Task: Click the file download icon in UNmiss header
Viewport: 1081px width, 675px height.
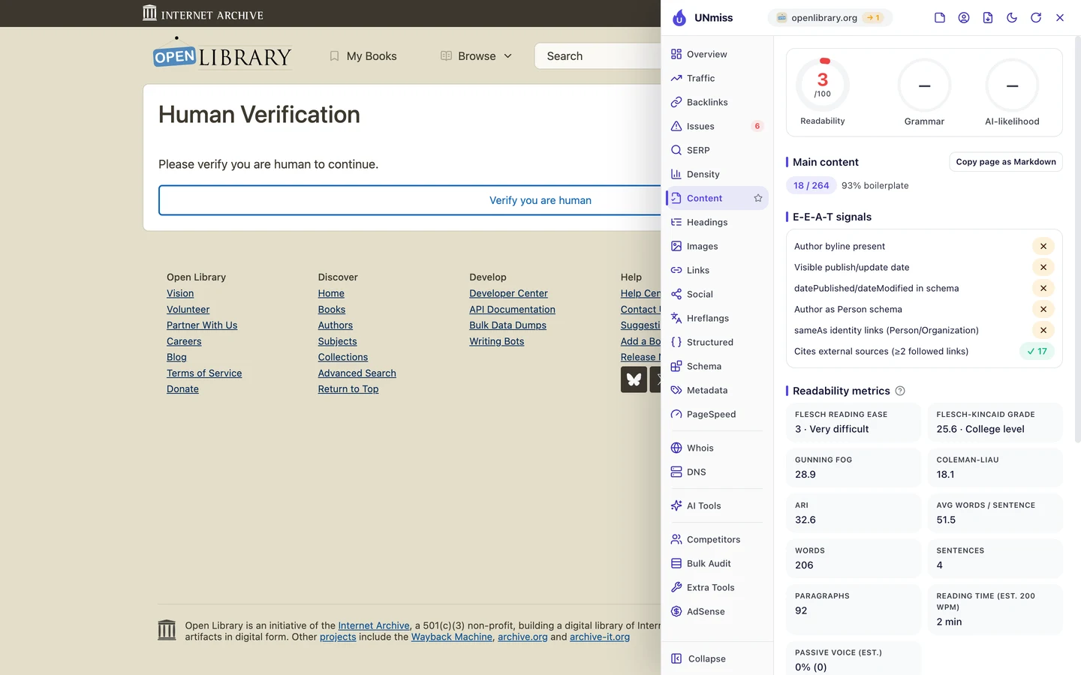Action: point(988,18)
